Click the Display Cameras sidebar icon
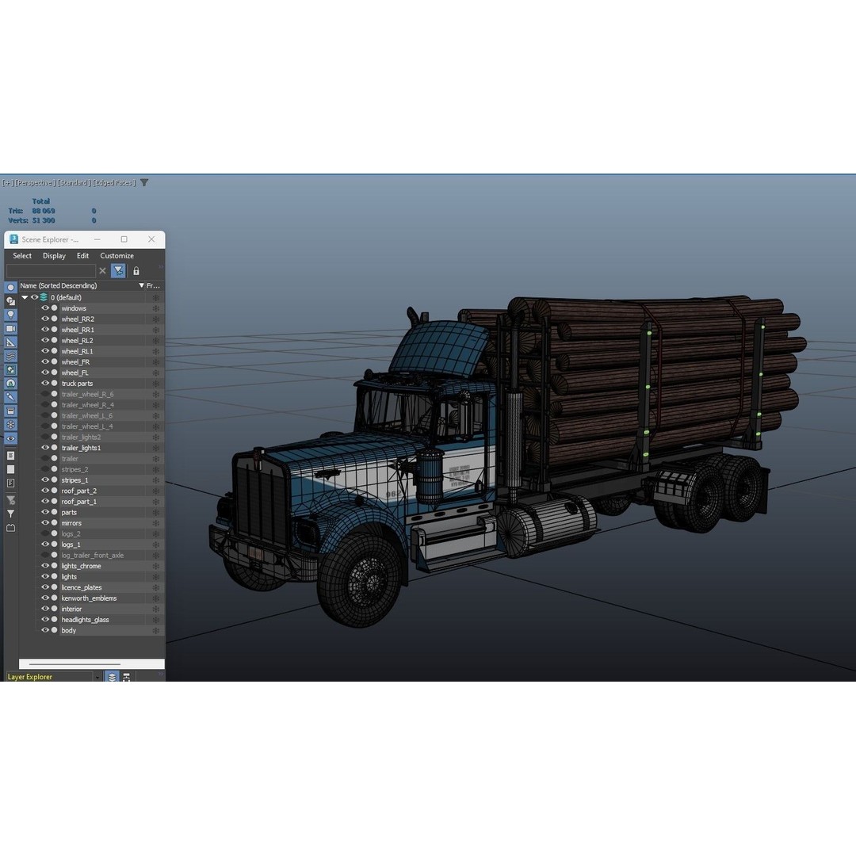856x856 pixels. pyautogui.click(x=11, y=328)
